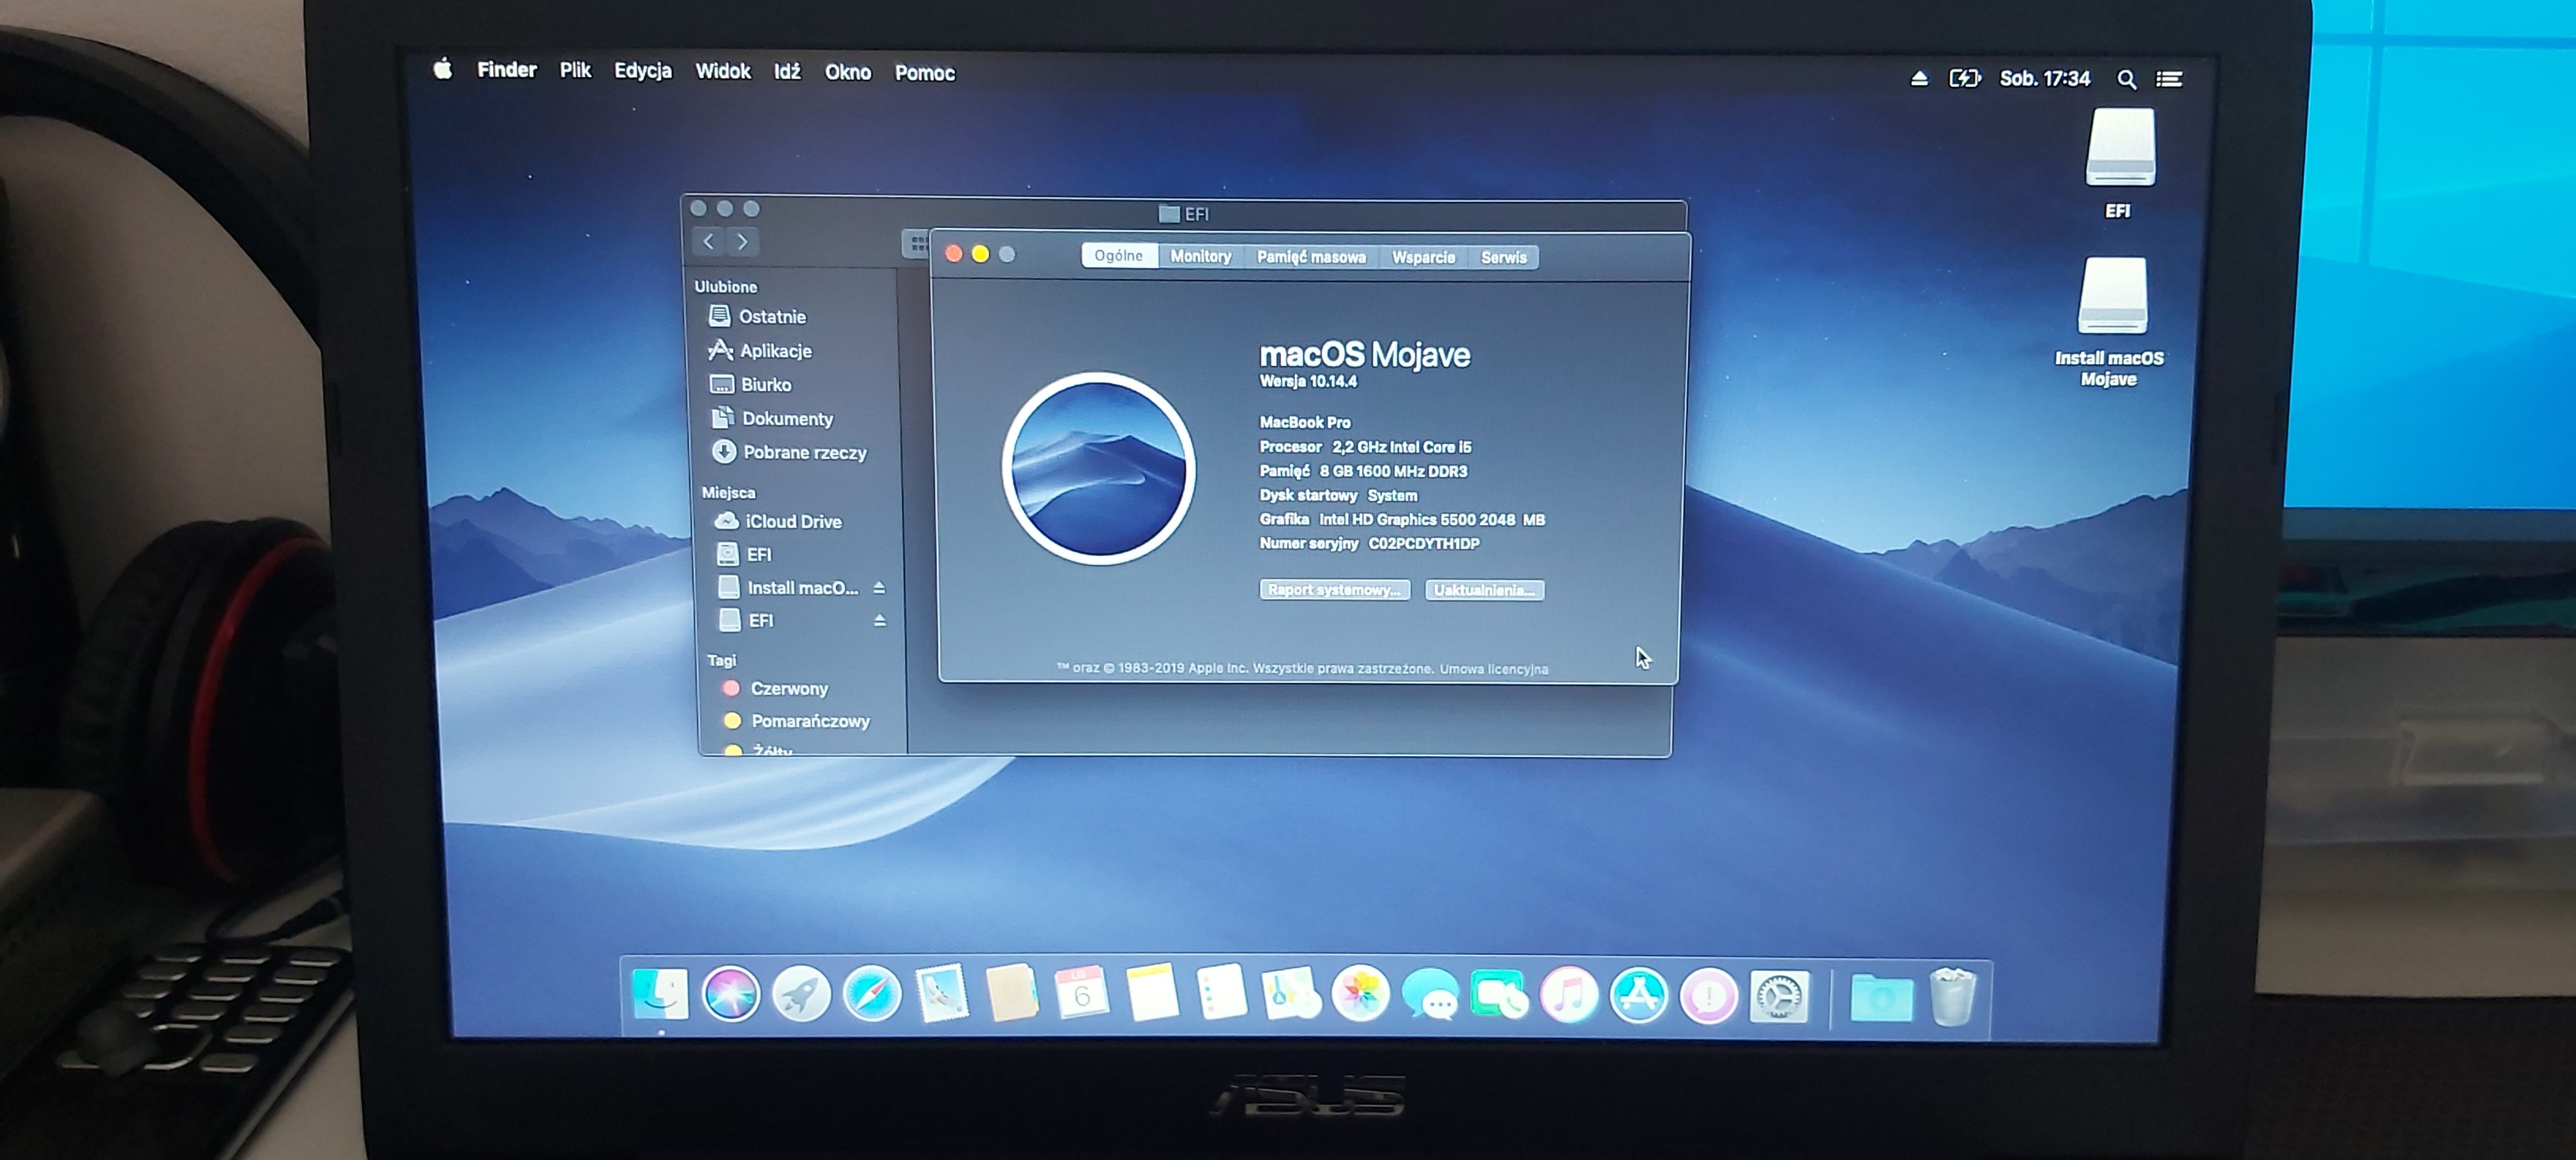This screenshot has width=2576, height=1160.
Task: Open Finder from the Dock
Action: [660, 994]
